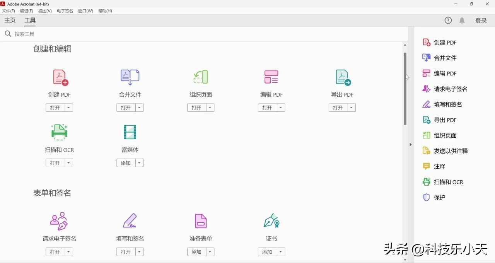Open the 准备表单 tool icon
Image resolution: width=495 pixels, height=263 pixels.
200,221
